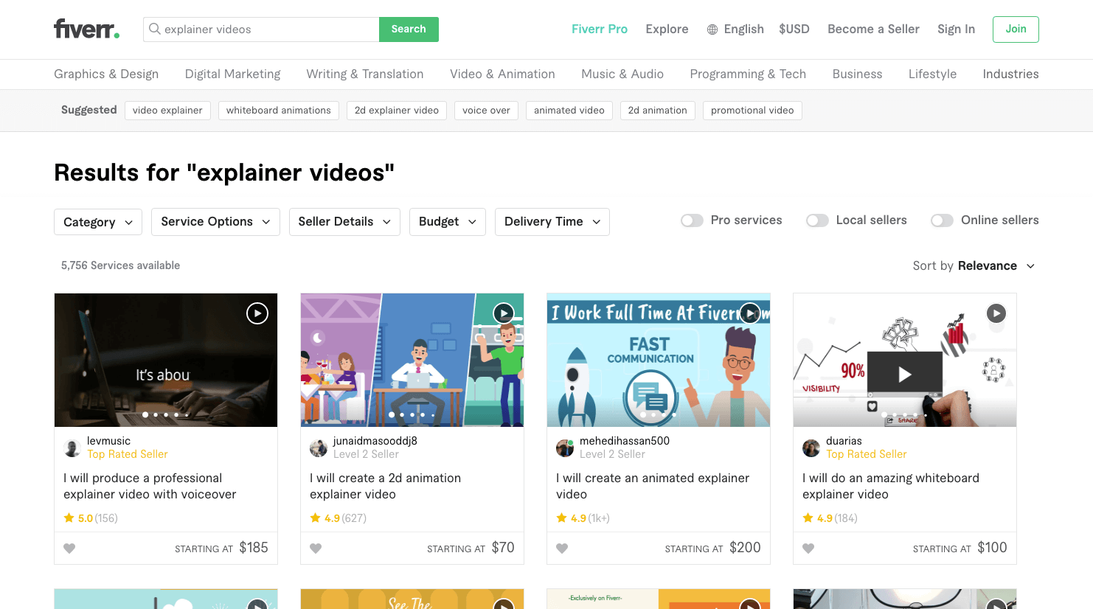
Task: Favorite the junaidmasooddj8 gig with the heart icon
Action: tap(316, 549)
